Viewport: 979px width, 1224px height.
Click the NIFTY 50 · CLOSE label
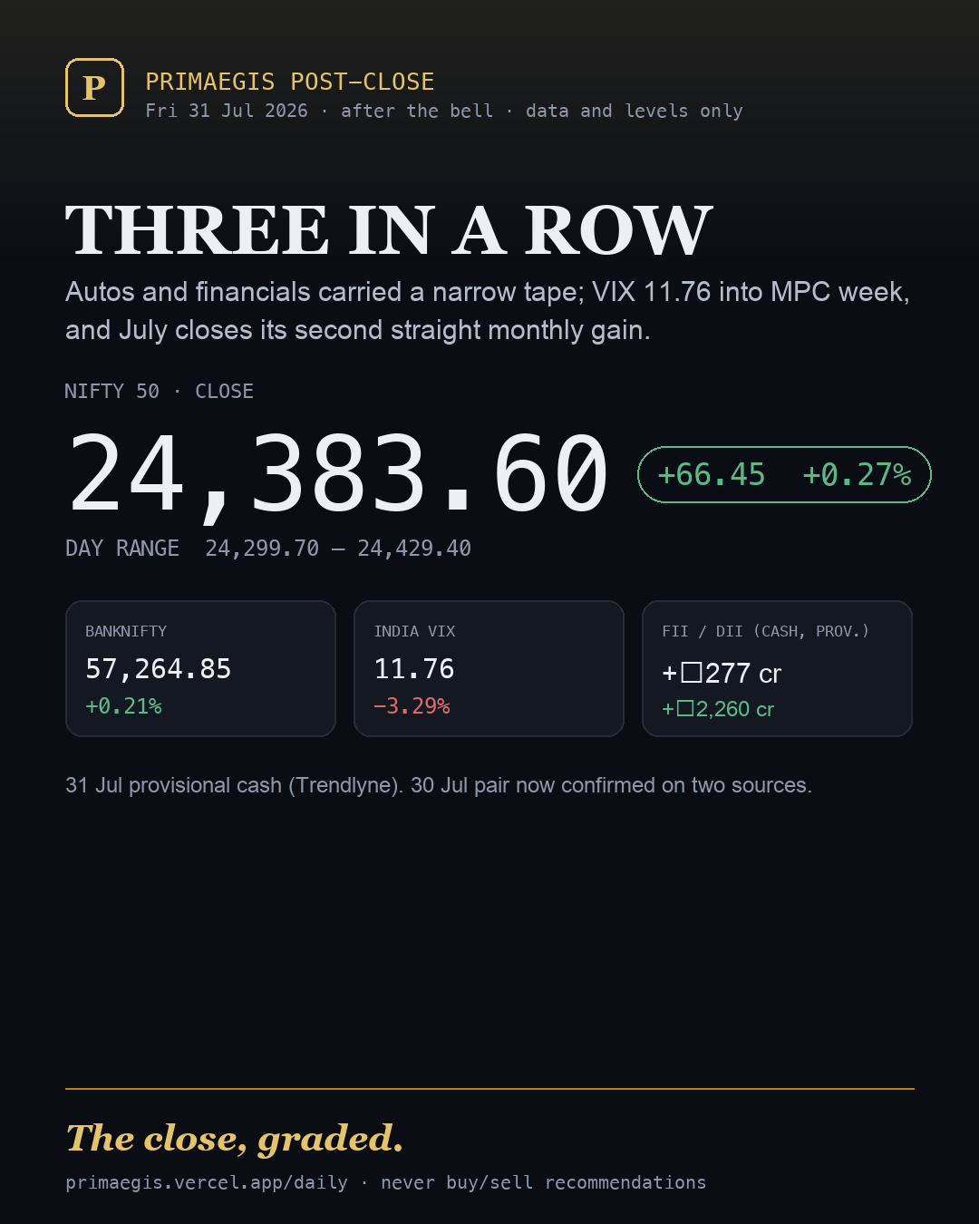tap(159, 391)
